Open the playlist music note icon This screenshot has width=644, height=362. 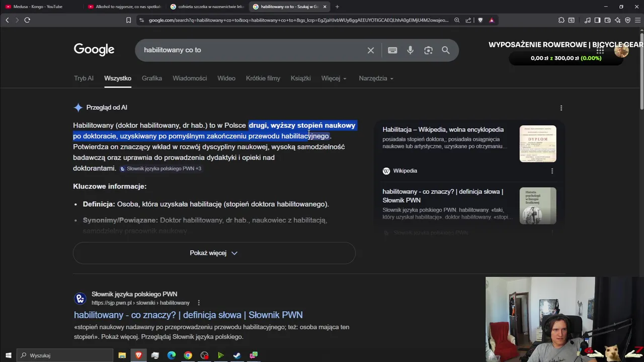pos(588,20)
